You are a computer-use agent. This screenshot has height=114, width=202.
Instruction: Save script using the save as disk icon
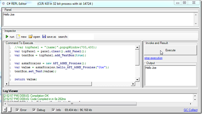[44, 37]
